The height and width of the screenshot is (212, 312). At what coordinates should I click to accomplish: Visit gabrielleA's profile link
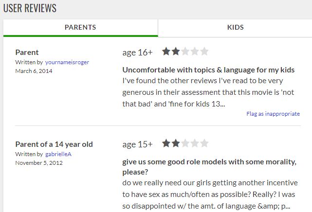[x=58, y=154]
